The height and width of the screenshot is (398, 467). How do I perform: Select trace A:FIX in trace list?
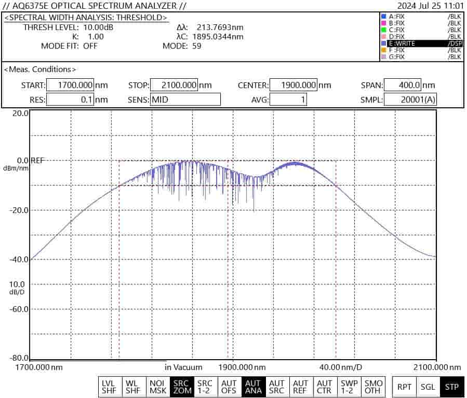(x=421, y=17)
